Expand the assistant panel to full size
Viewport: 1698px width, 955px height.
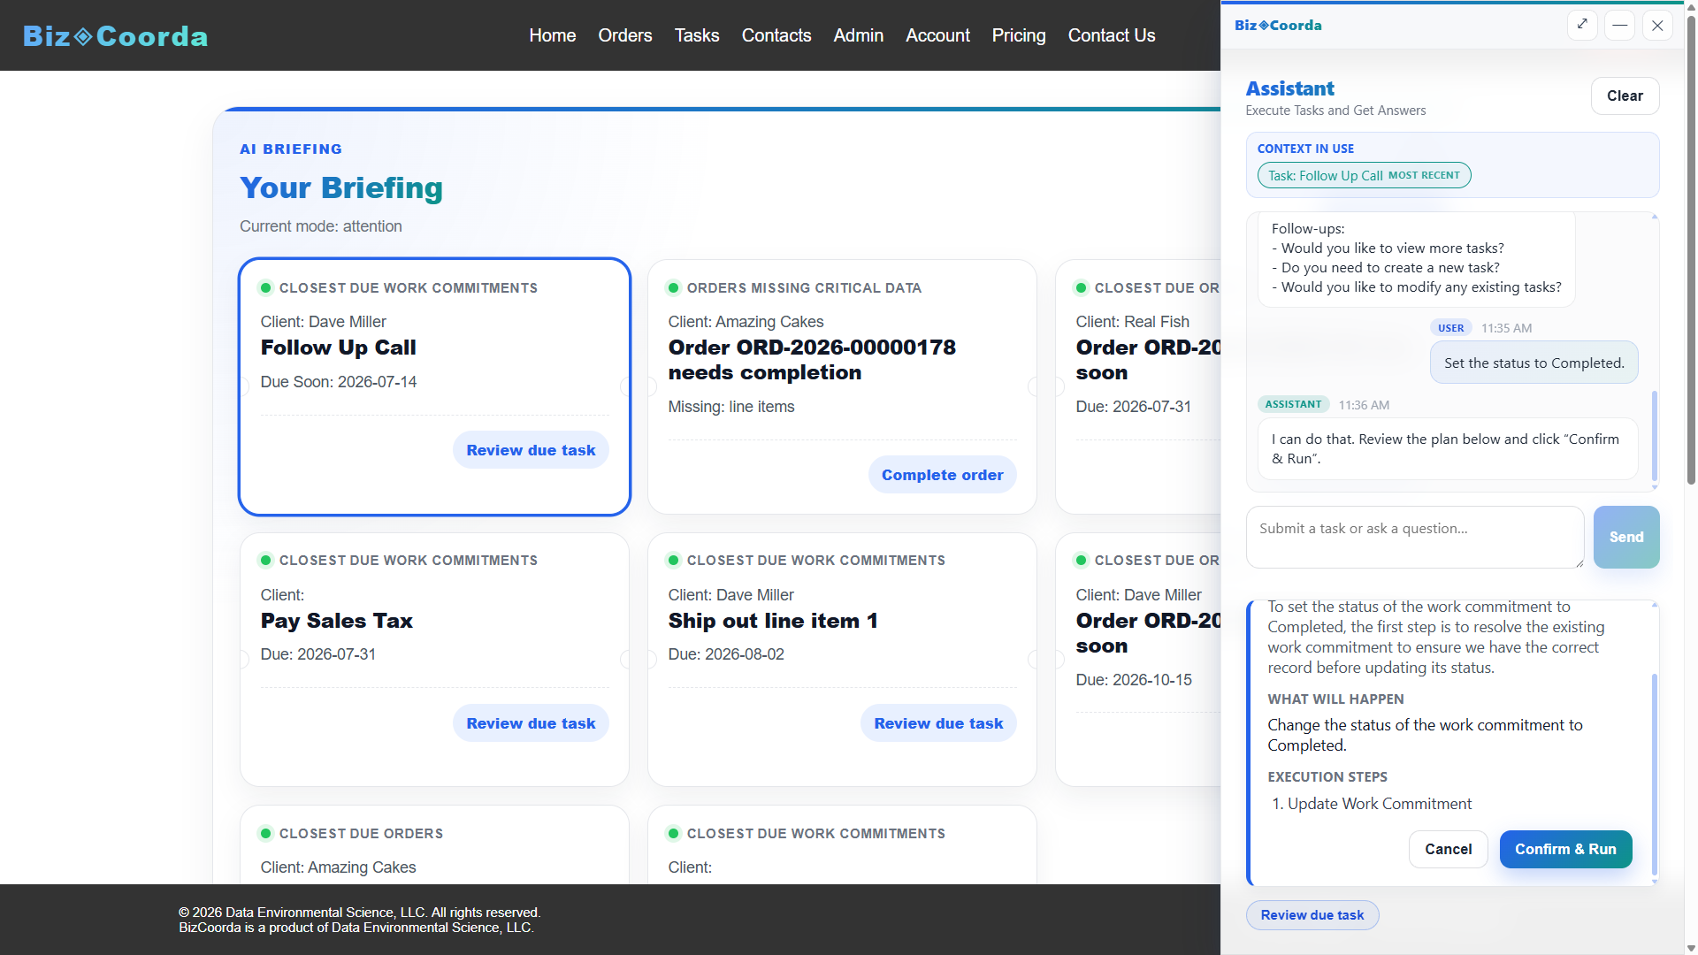tap(1582, 25)
